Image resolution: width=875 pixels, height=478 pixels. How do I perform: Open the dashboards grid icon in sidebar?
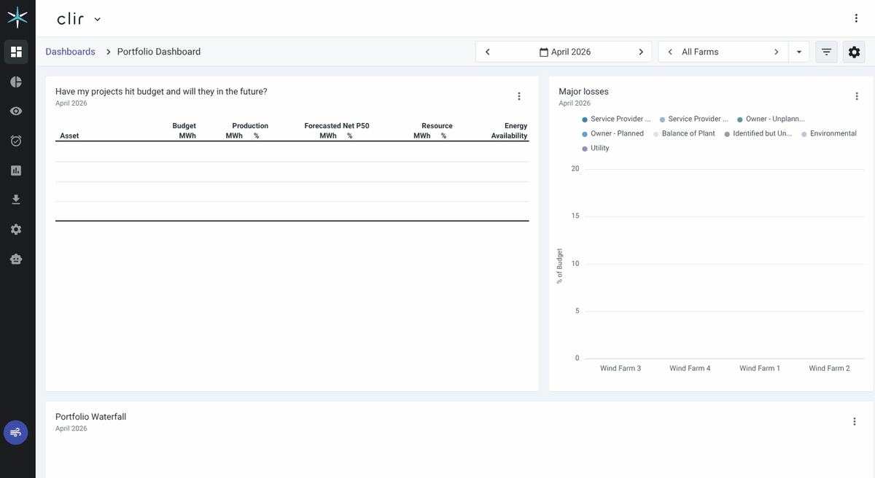16,52
